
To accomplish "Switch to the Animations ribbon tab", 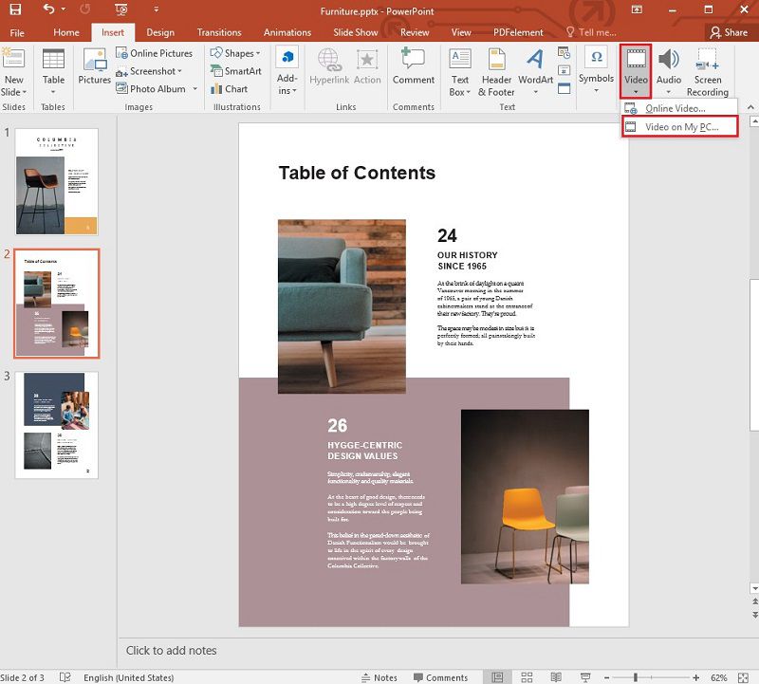I will [287, 31].
